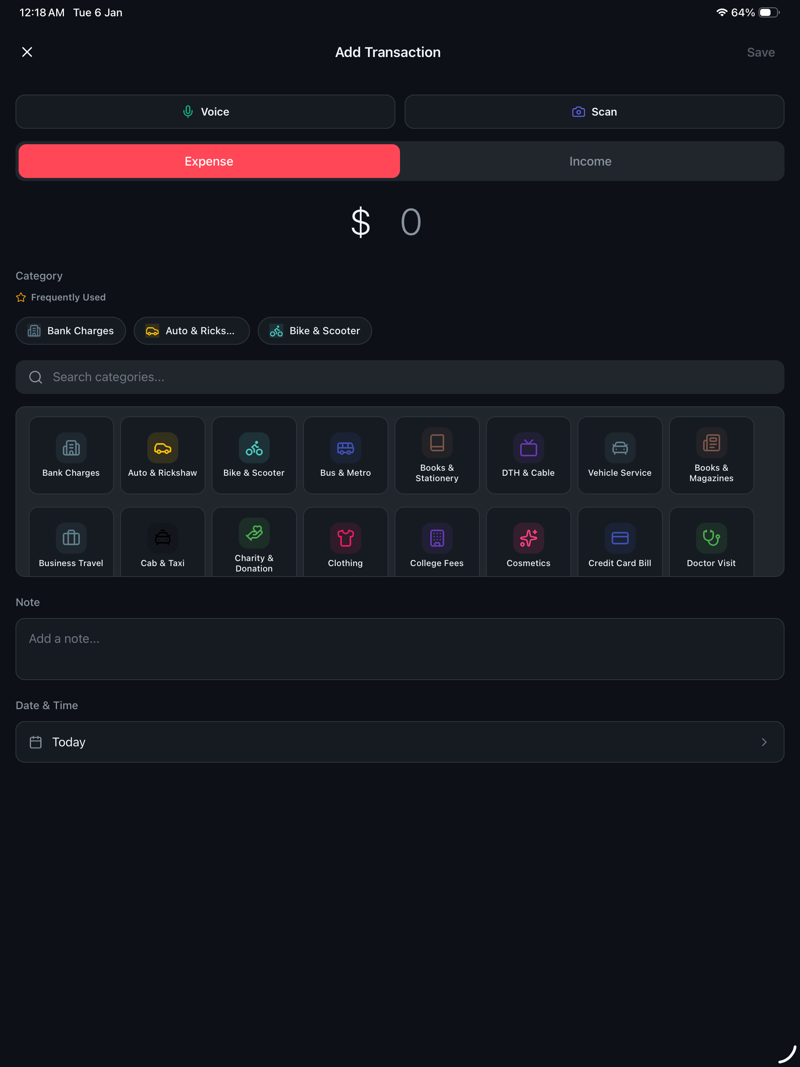Select the Bank Charges frequently used chip
The width and height of the screenshot is (800, 1067).
pyautogui.click(x=71, y=331)
